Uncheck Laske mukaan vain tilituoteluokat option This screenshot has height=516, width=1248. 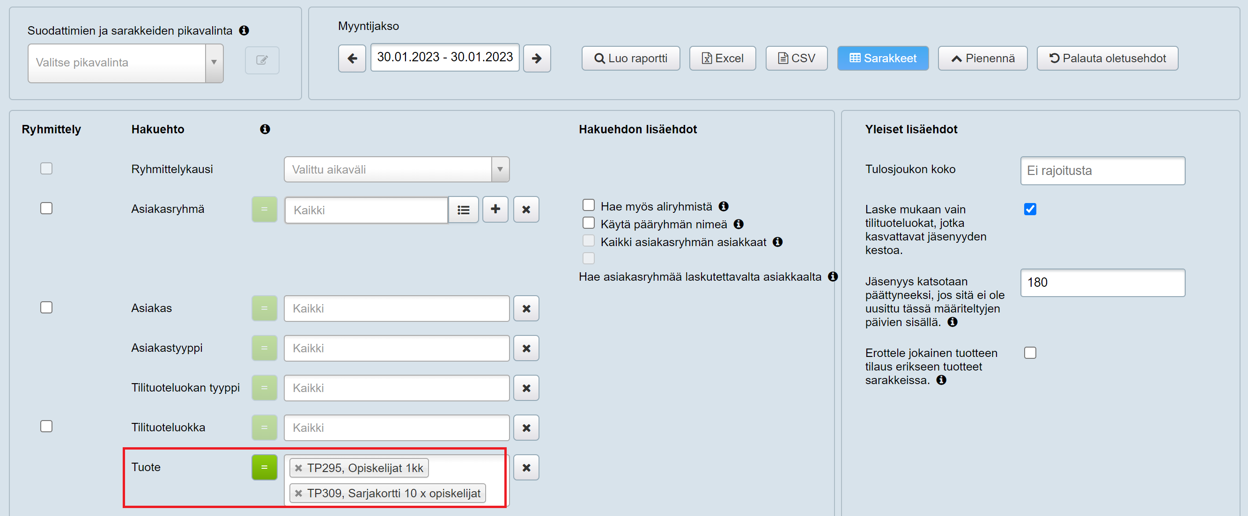[x=1029, y=209]
